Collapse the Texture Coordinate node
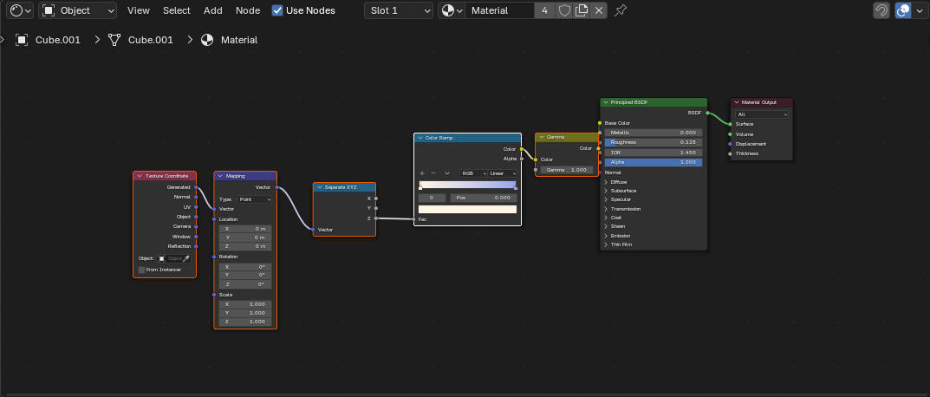The image size is (930, 397). (140, 176)
